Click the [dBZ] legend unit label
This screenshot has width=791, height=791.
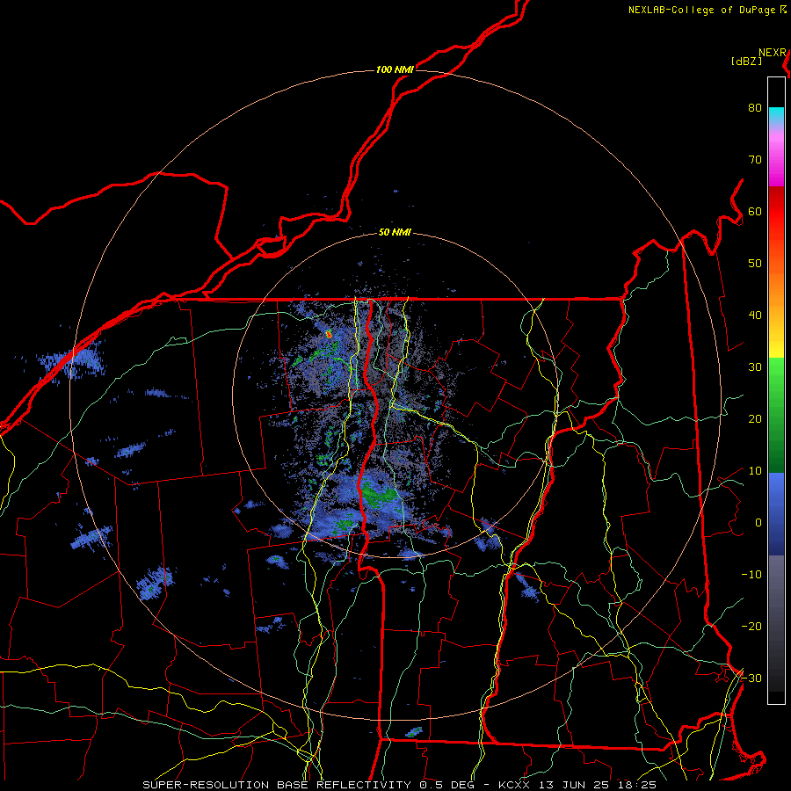click(x=746, y=62)
